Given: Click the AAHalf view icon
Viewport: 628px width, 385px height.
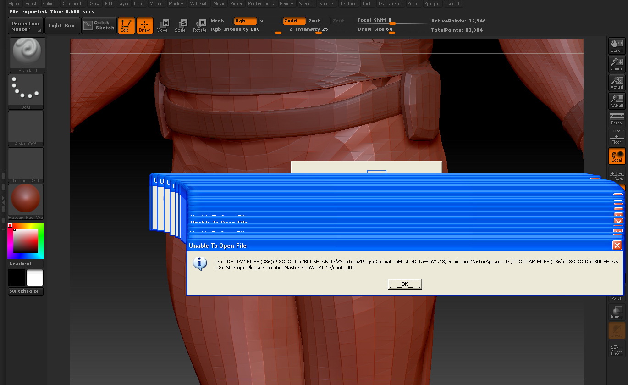Looking at the screenshot, I should click(x=617, y=101).
